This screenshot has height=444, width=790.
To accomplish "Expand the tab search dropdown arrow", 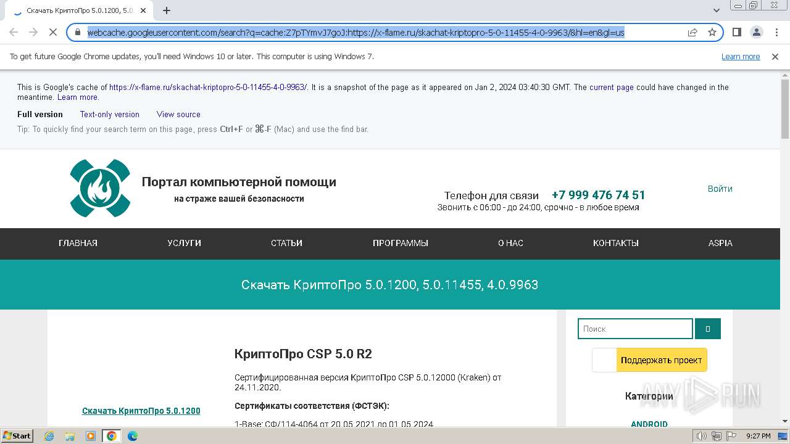I will coord(717,10).
